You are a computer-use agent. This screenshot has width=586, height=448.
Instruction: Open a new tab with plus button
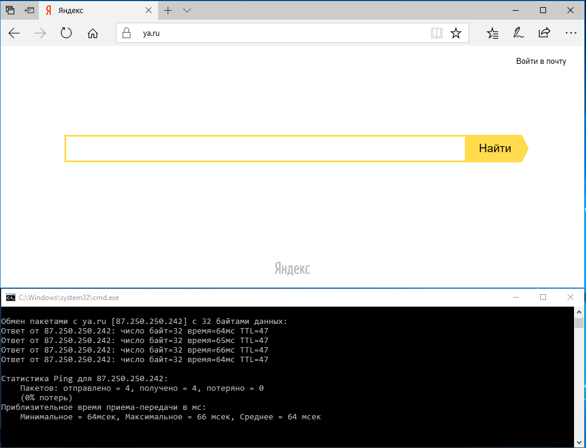tap(168, 11)
